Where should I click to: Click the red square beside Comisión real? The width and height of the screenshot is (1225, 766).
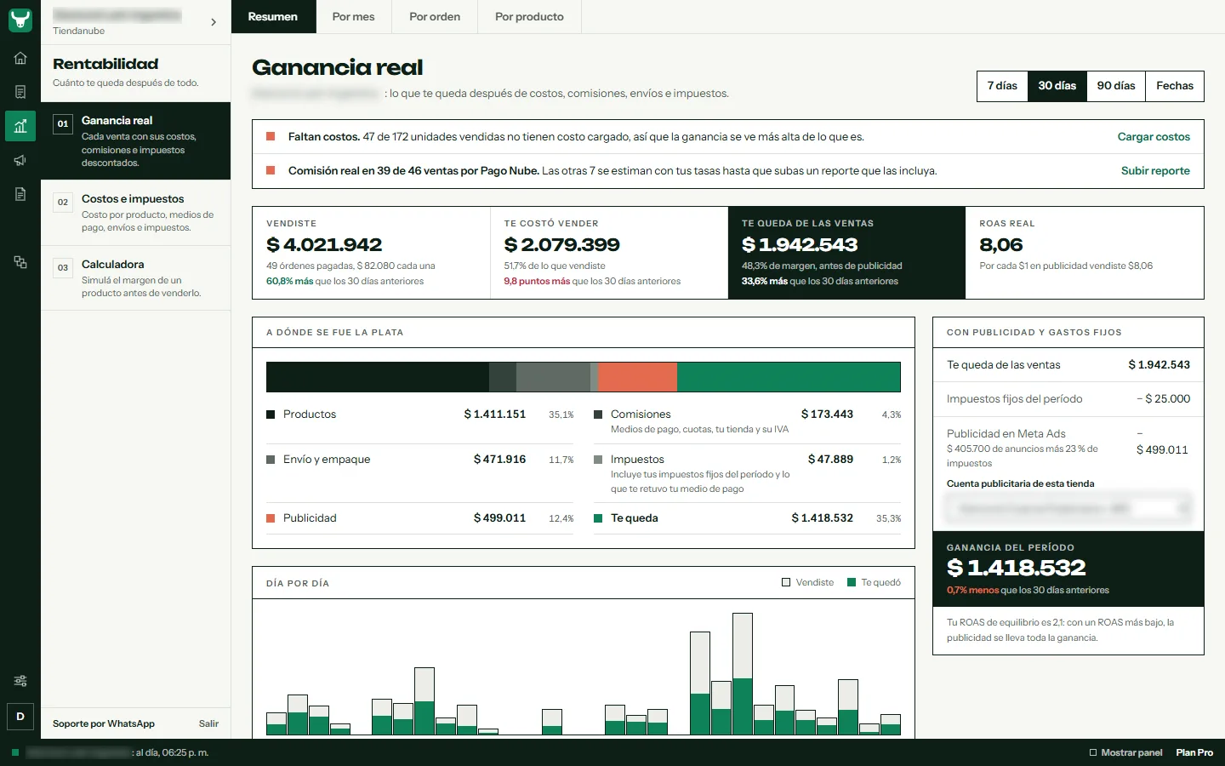(x=271, y=170)
